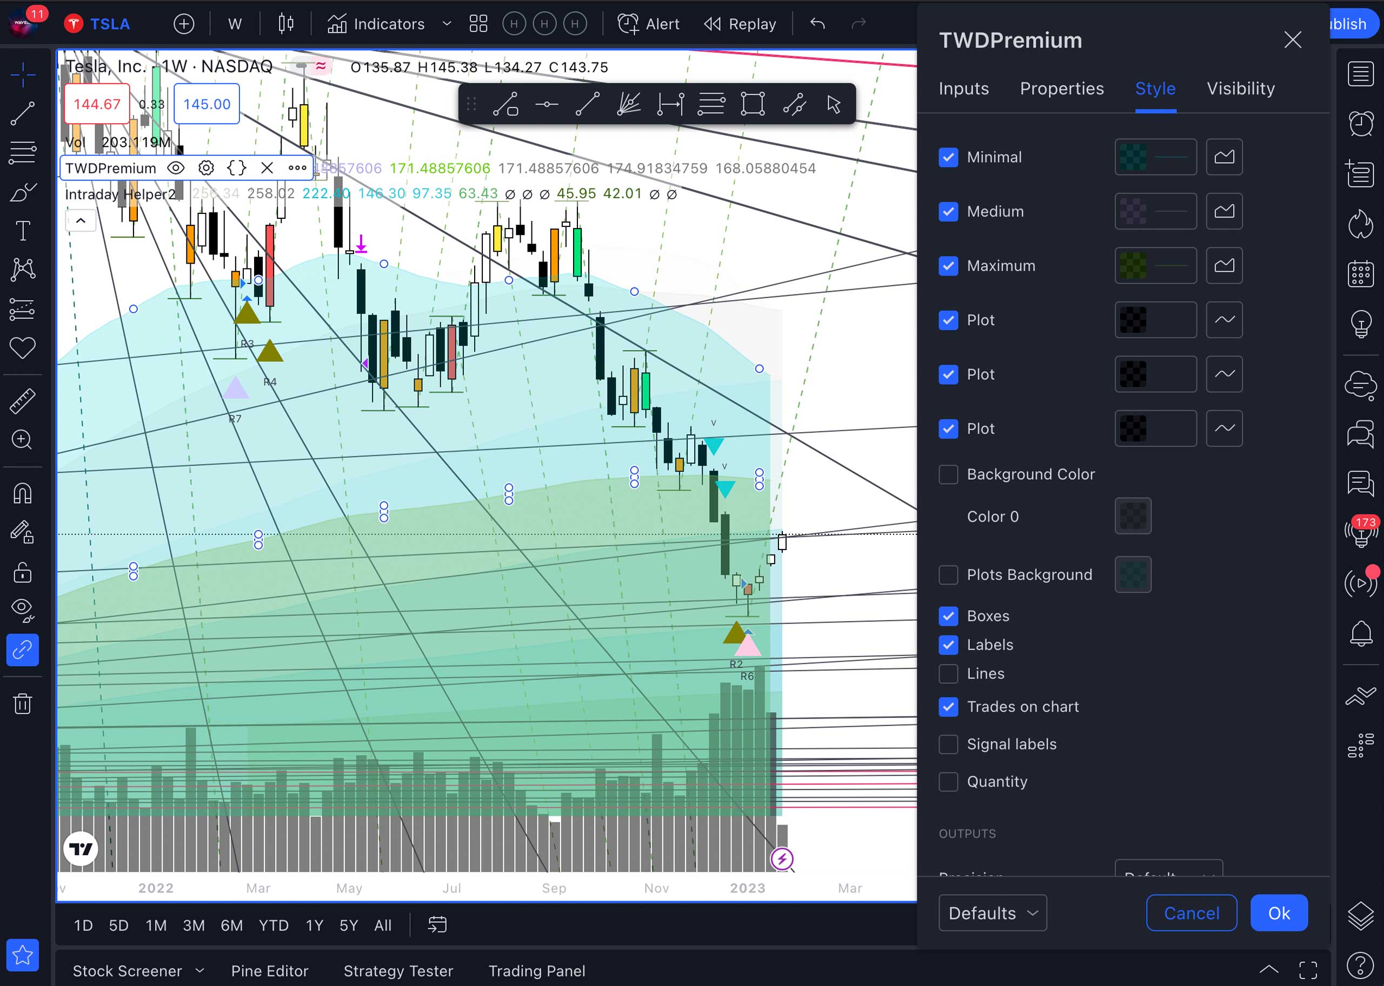Open the ideas lightbulb icon
The height and width of the screenshot is (986, 1384).
[x=1360, y=324]
